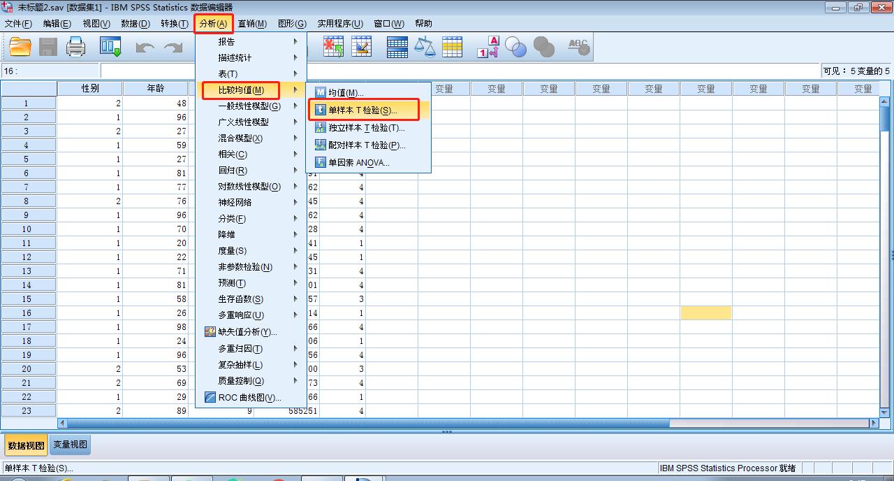Open the 图形(G) menu
Screen dimensions: 894x481
pyautogui.click(x=293, y=23)
